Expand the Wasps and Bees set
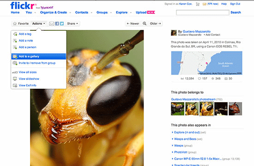The height and width of the screenshot is (166, 254). (172, 139)
